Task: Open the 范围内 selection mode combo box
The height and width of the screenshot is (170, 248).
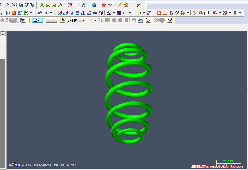Action: tap(76, 20)
